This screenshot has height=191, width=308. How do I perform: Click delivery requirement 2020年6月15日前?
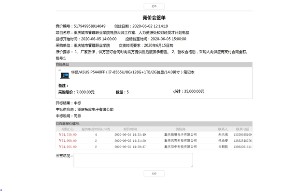point(158,45)
